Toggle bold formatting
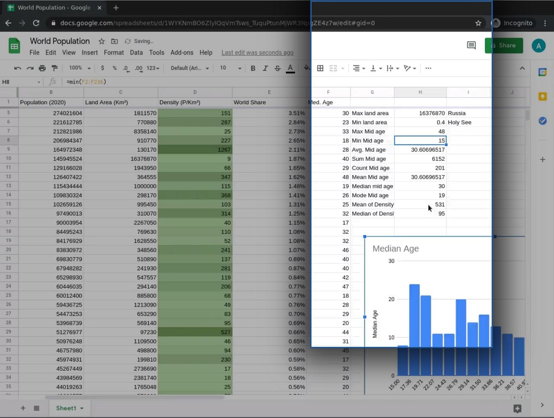The height and width of the screenshot is (418, 554). point(253,68)
